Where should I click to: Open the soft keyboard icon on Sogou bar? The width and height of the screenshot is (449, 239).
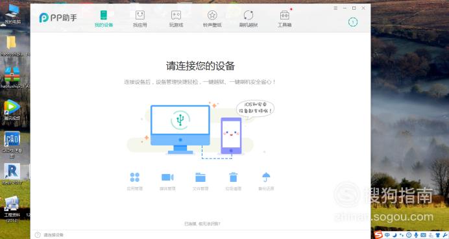click(423, 235)
